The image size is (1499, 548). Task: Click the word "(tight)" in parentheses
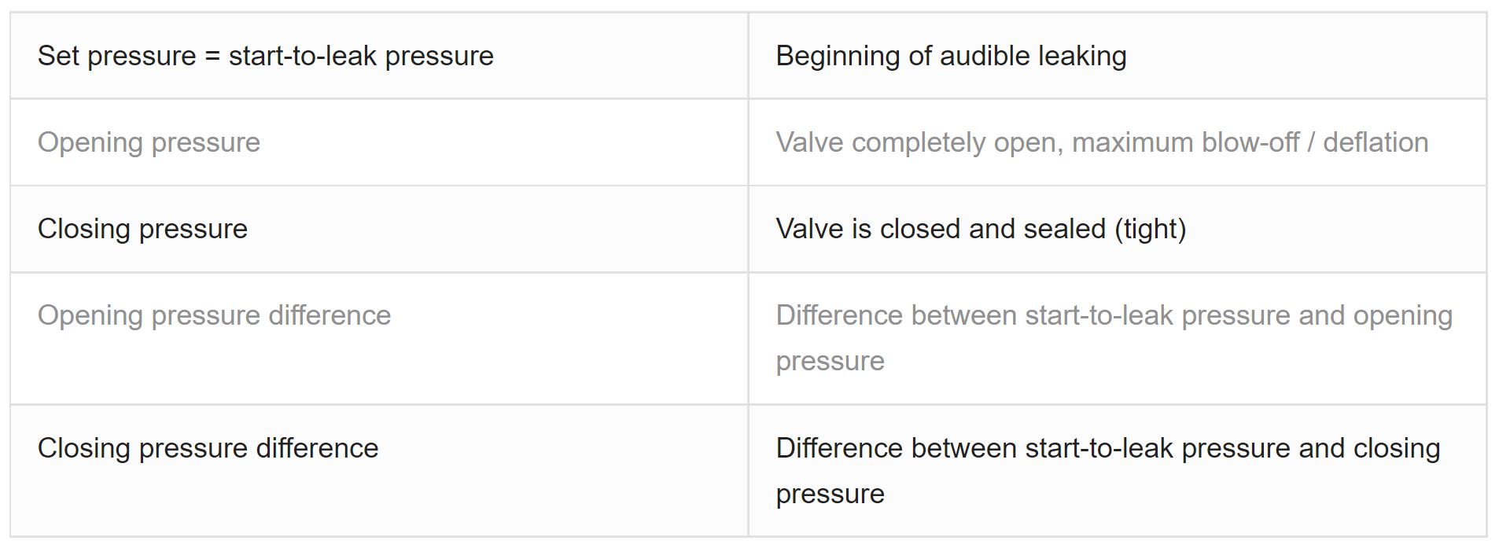(x=1150, y=230)
